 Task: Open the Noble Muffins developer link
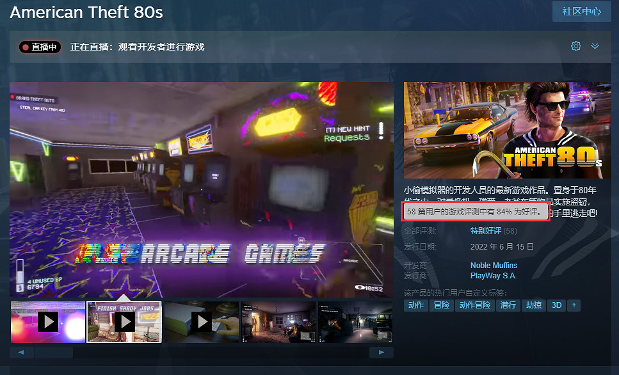tap(494, 265)
